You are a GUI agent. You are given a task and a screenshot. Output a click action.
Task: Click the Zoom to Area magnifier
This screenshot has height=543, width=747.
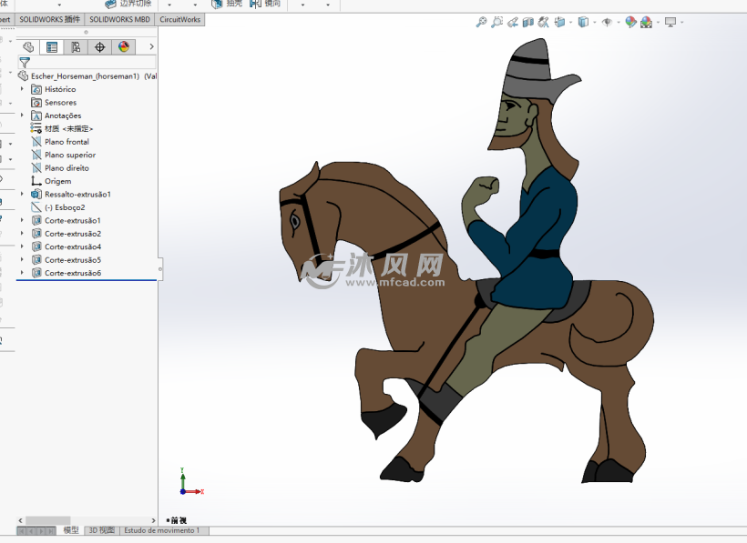point(496,23)
